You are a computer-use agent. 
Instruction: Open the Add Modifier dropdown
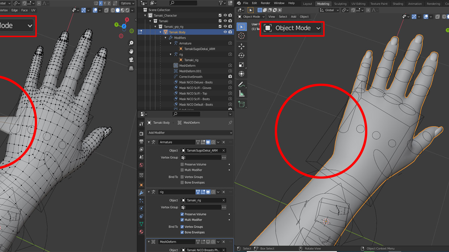point(190,133)
